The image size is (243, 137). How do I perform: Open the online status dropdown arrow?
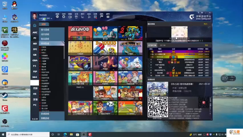pyautogui.click(x=51, y=19)
